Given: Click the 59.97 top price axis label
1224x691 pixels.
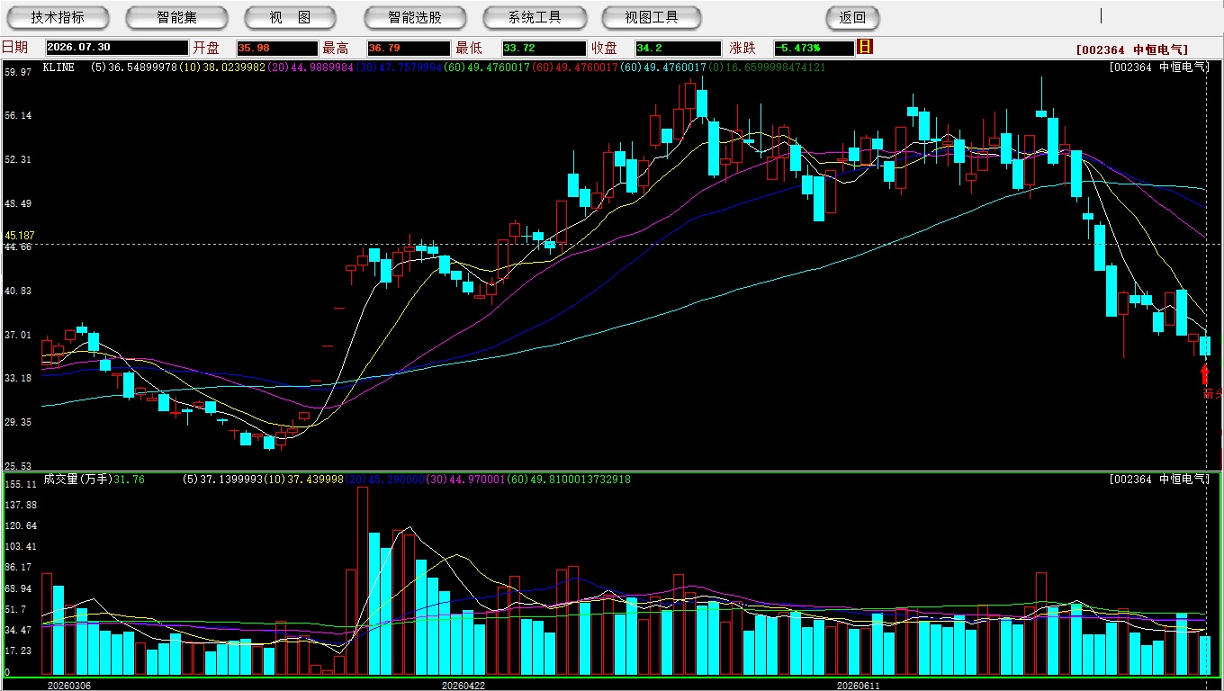Looking at the screenshot, I should [x=18, y=72].
